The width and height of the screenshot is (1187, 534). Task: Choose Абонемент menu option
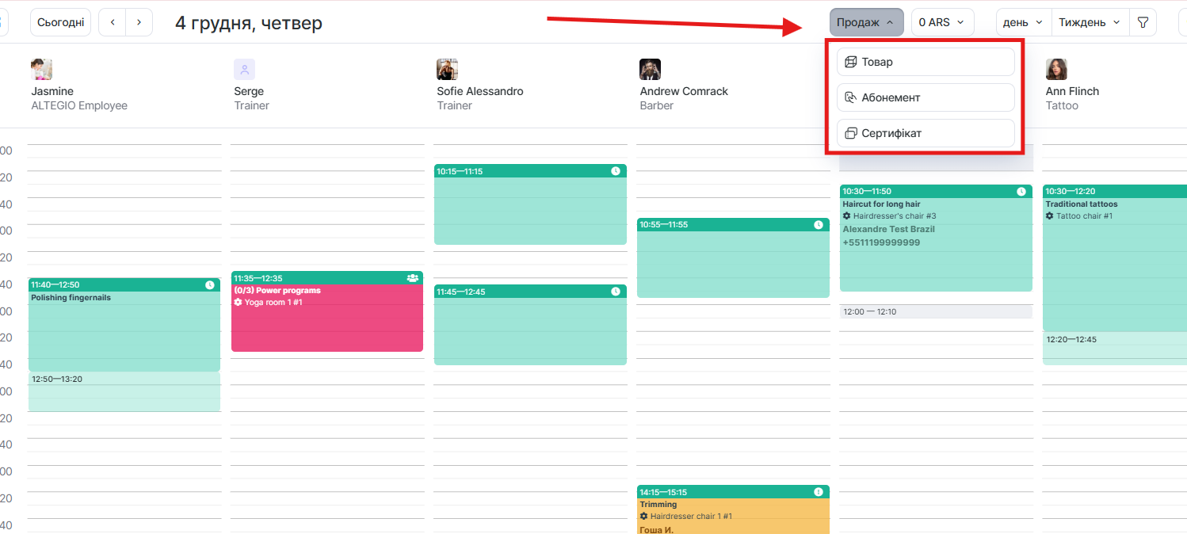point(926,97)
